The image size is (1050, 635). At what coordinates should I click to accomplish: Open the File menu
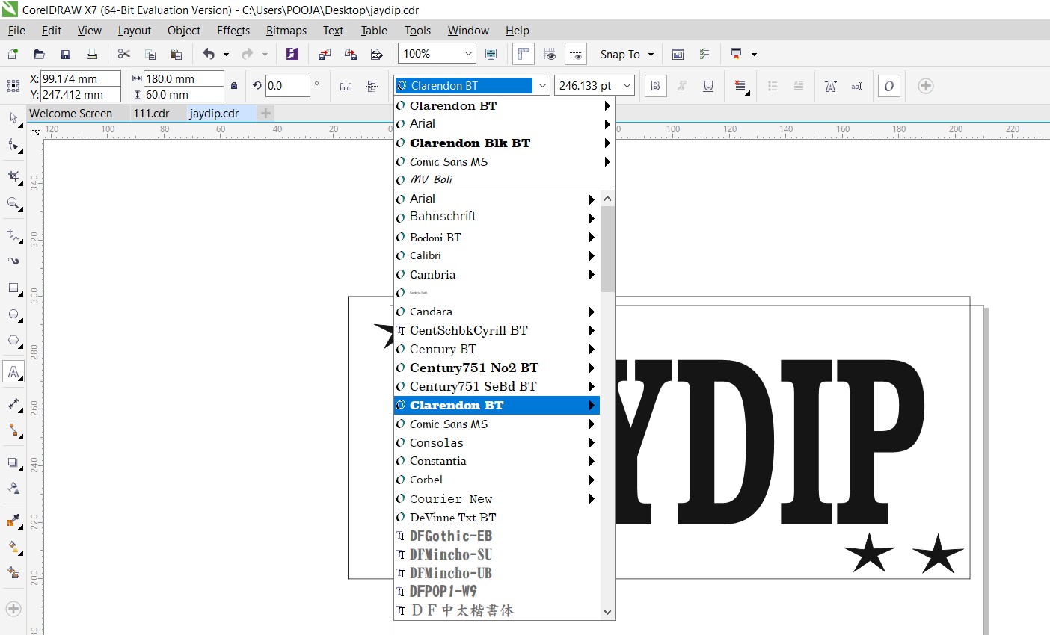16,31
